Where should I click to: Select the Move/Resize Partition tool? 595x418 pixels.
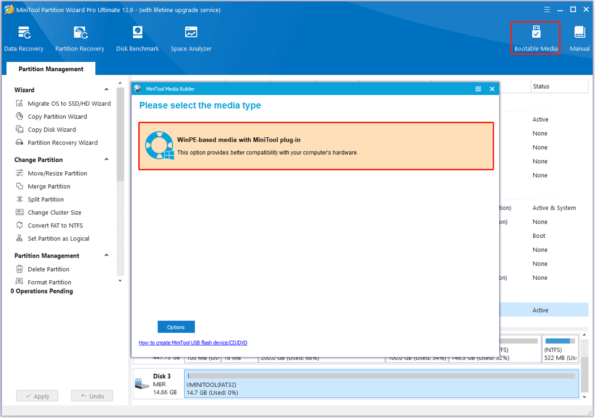(x=57, y=173)
